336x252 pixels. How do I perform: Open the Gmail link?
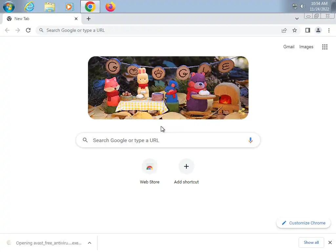(289, 47)
